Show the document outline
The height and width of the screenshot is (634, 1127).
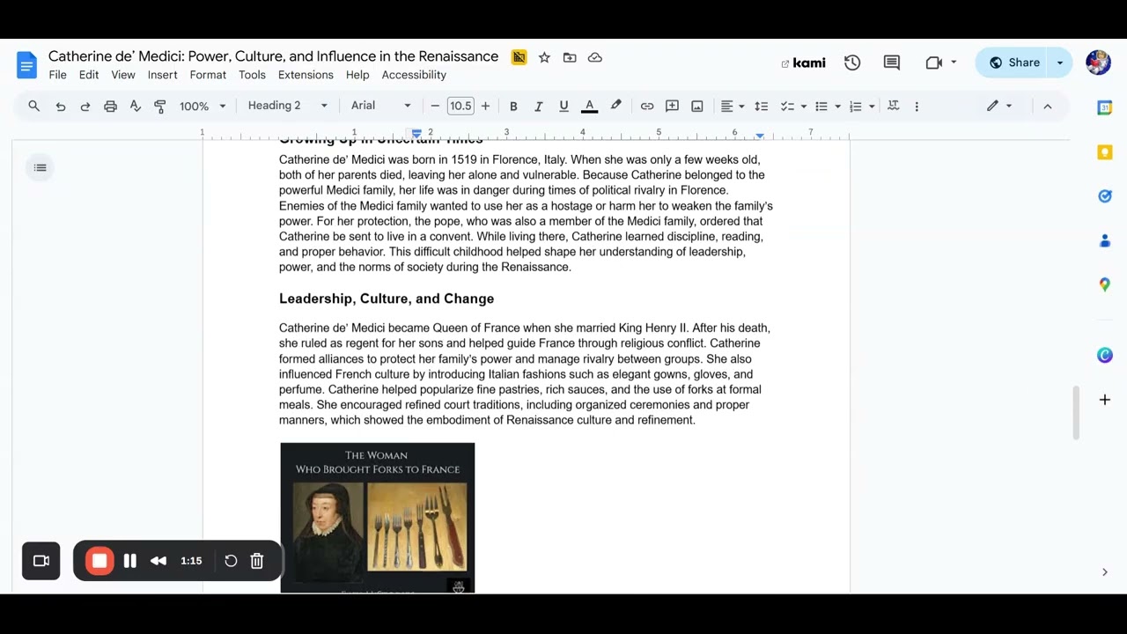(41, 167)
